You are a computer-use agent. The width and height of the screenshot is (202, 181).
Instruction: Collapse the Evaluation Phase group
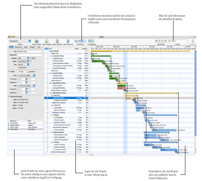[x=50, y=56]
